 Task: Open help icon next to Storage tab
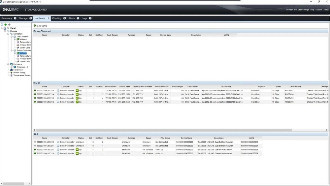[x=30, y=18]
